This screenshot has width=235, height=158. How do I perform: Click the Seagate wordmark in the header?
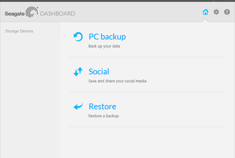(x=15, y=14)
